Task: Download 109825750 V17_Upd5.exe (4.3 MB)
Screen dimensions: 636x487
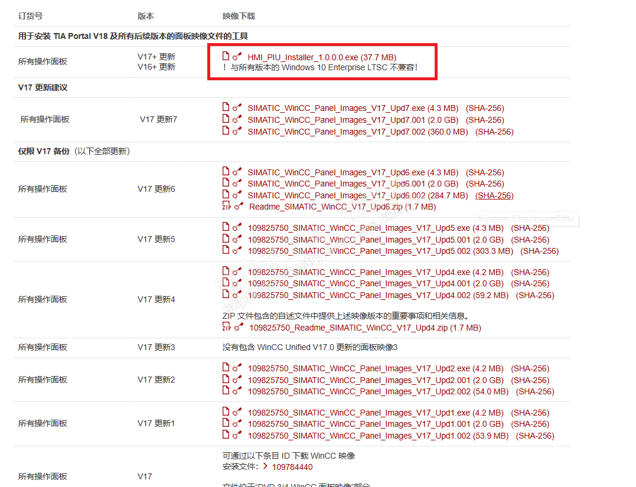Action: point(376,228)
